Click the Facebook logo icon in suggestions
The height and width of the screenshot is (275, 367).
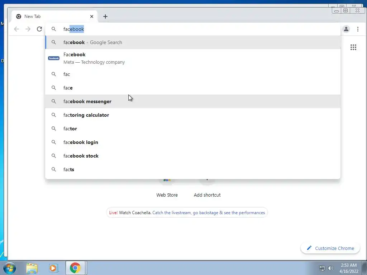(54, 58)
